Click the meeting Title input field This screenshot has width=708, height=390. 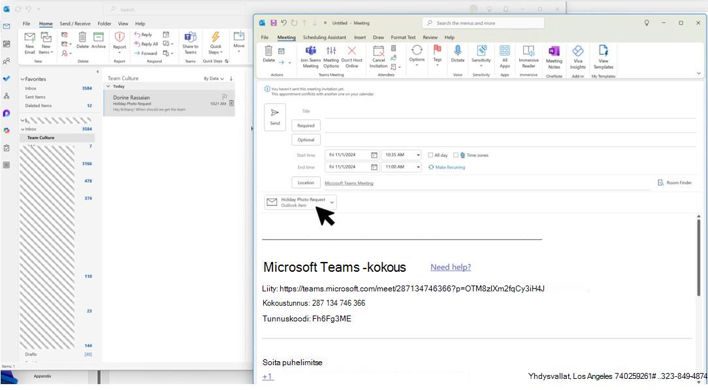click(510, 111)
